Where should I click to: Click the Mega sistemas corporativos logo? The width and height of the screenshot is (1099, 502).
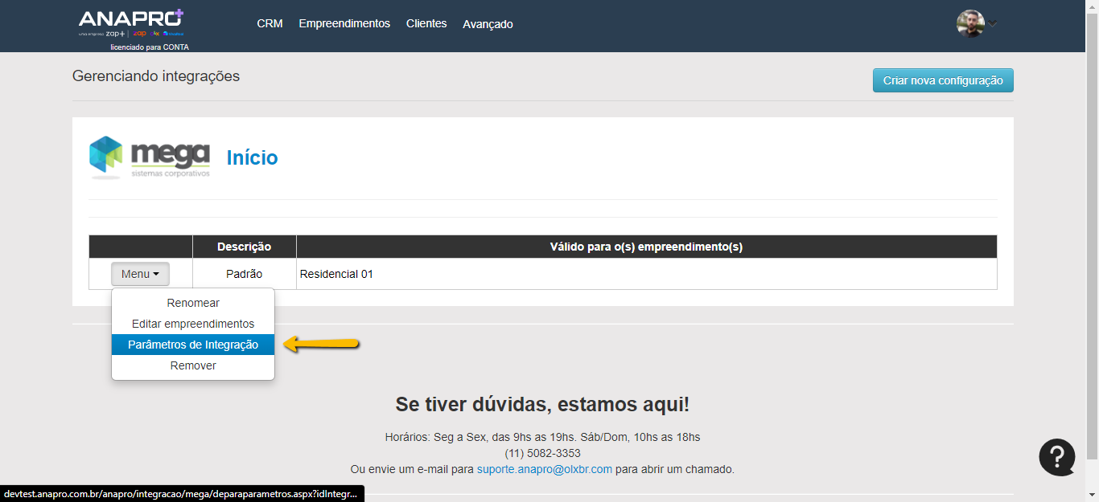[150, 157]
